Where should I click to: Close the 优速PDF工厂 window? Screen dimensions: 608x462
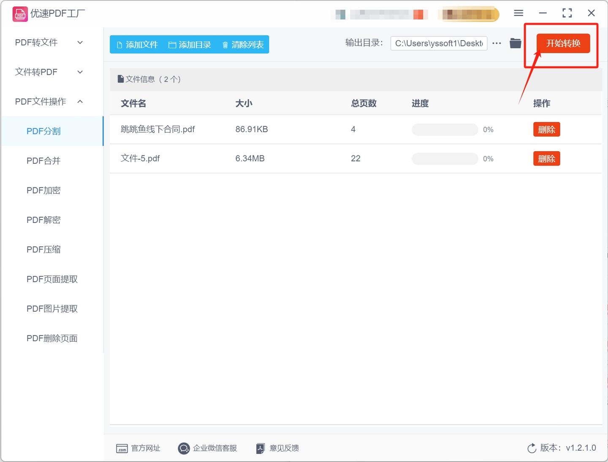coord(591,13)
